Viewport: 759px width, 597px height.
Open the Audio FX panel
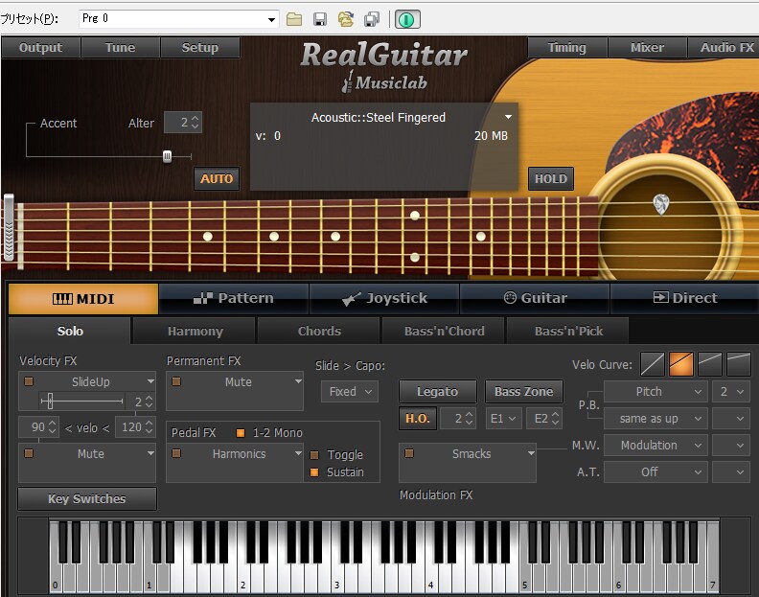[x=724, y=48]
